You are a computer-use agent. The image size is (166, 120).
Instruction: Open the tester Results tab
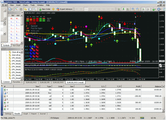(x=17, y=114)
